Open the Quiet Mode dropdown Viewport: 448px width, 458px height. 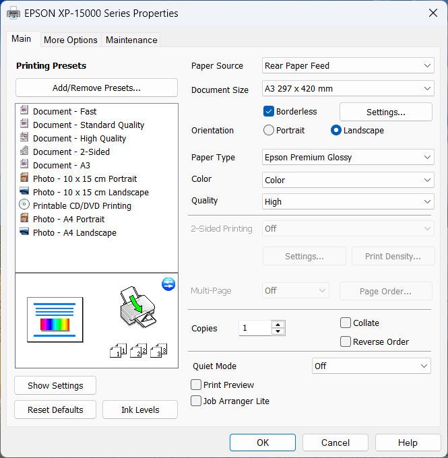371,366
